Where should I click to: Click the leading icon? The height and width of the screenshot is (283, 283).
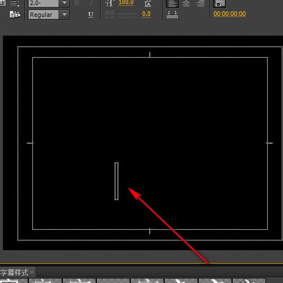[148, 3]
